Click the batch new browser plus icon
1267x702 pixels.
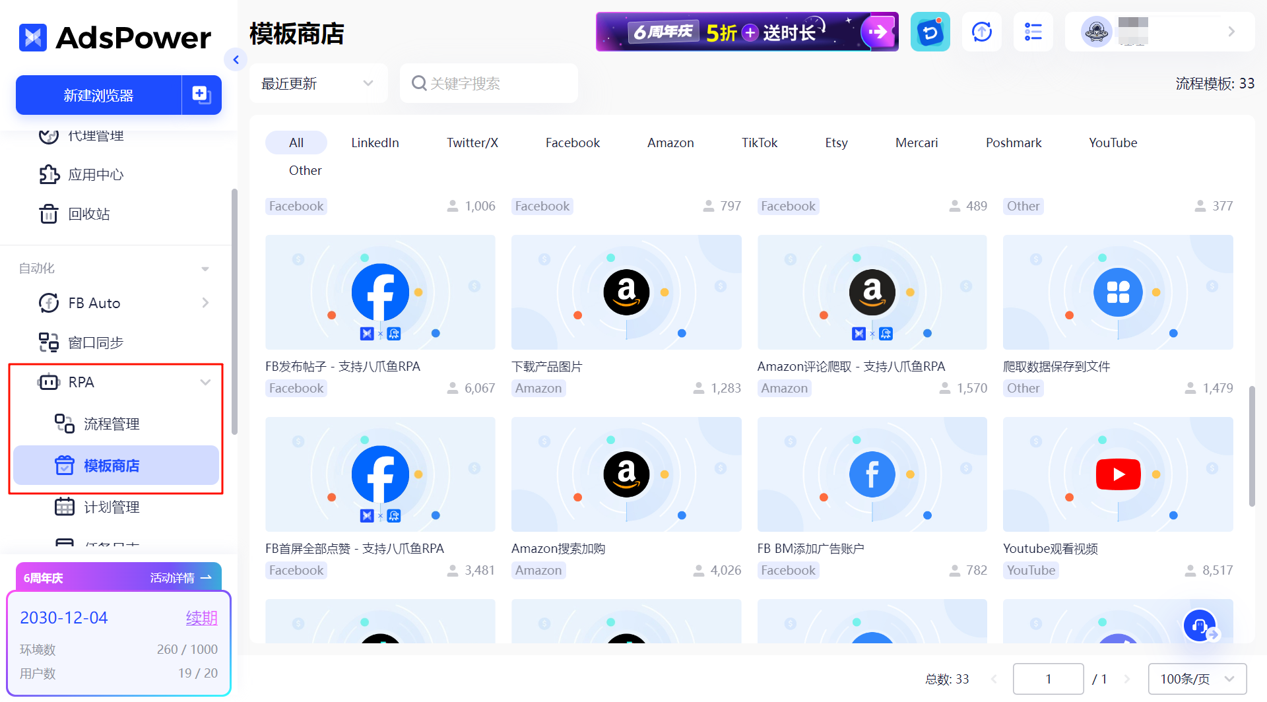pos(201,95)
